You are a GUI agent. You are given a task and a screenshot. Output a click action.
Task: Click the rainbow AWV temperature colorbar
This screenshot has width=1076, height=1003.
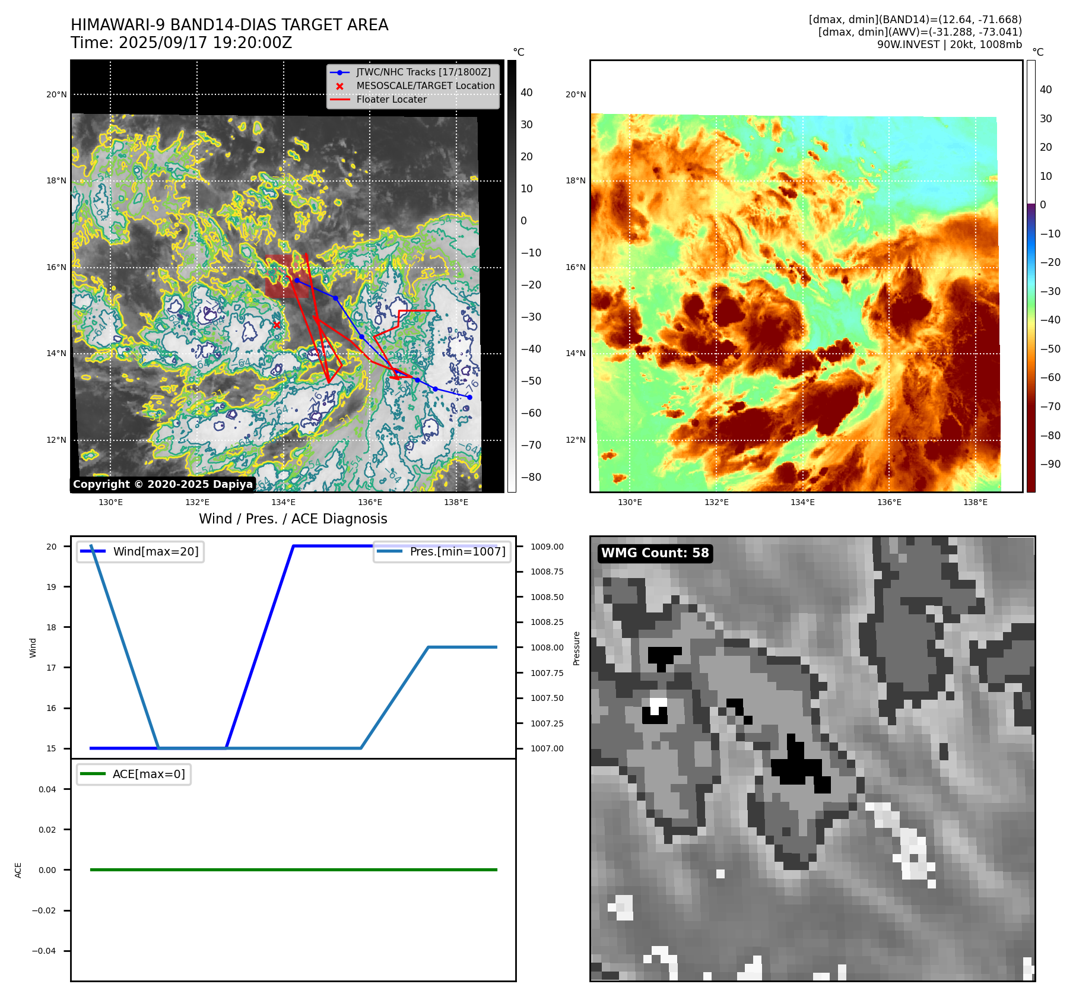coord(1031,276)
